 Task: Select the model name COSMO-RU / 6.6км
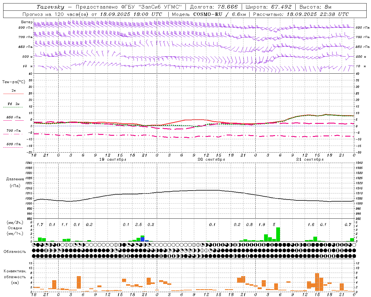(220, 14)
